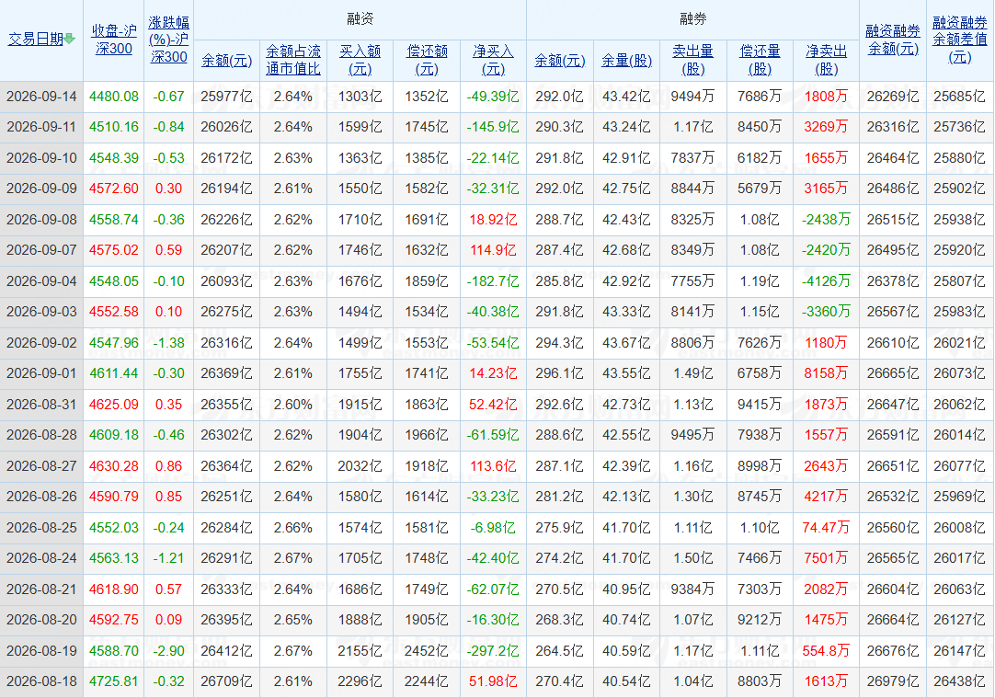Click the 收盘-沪深300 header link
The image size is (995, 698).
pyautogui.click(x=114, y=40)
